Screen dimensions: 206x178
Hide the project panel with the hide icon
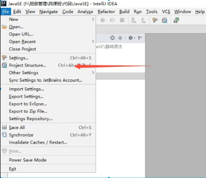tap(140, 38)
